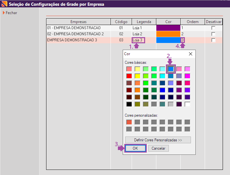Select the pure yellow basic color swatch
The height and width of the screenshot is (175, 230).
[x=137, y=76]
